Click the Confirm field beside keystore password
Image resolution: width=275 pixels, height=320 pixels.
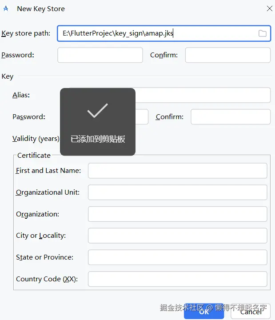pyautogui.click(x=227, y=55)
